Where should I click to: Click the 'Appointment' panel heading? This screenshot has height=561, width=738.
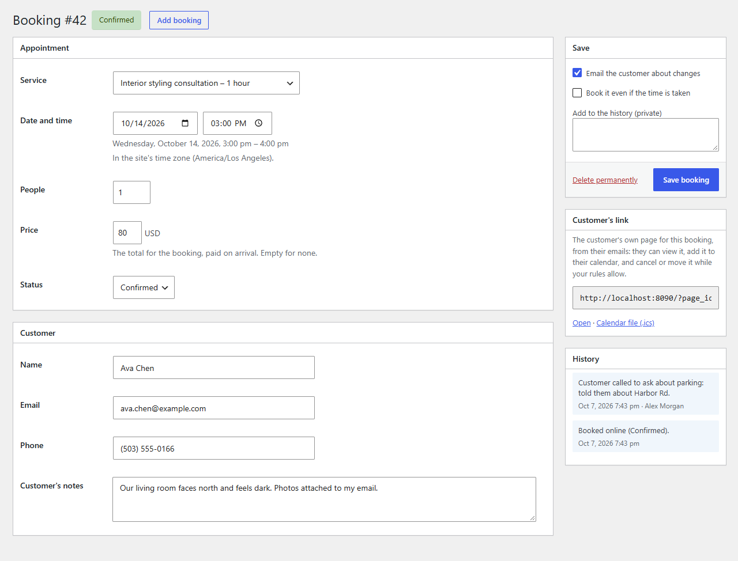(44, 48)
